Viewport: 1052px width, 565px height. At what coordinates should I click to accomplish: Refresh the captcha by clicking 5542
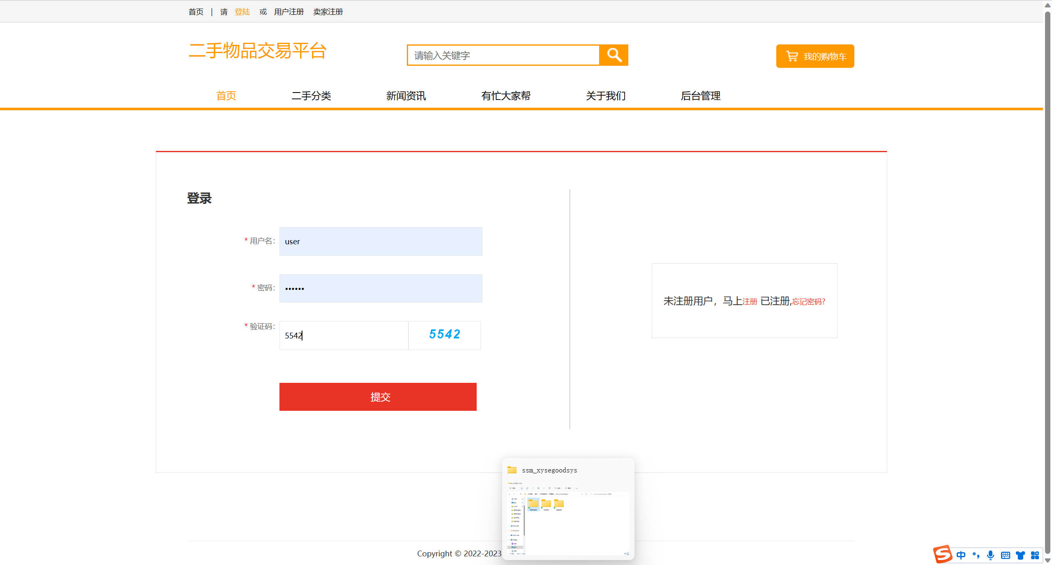click(444, 335)
